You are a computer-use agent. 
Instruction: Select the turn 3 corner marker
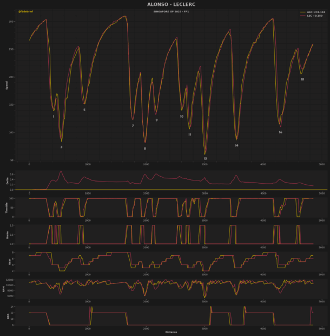pyautogui.click(x=61, y=147)
